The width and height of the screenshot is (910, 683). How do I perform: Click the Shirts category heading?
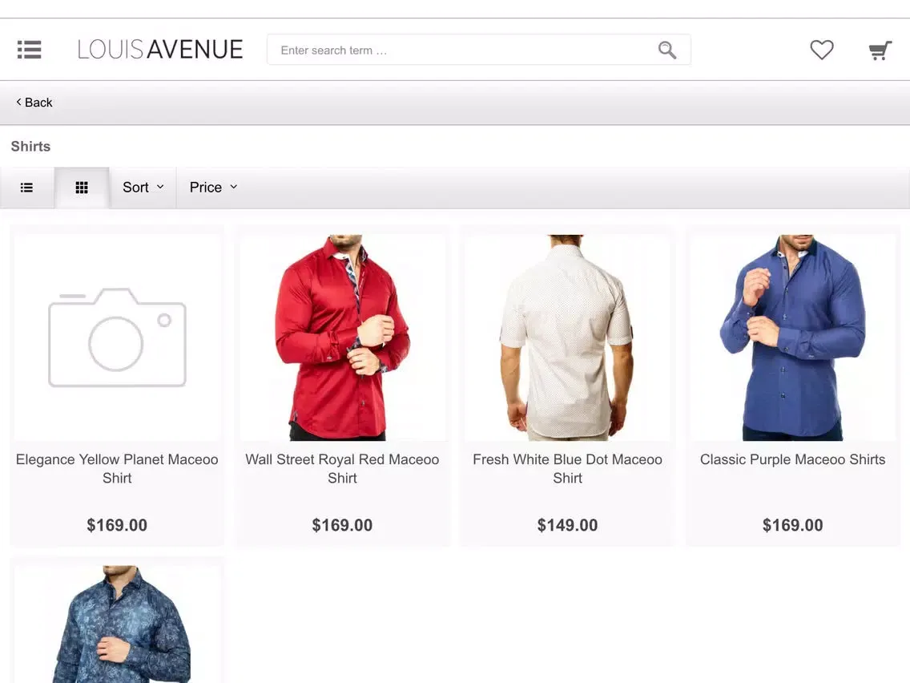[30, 147]
